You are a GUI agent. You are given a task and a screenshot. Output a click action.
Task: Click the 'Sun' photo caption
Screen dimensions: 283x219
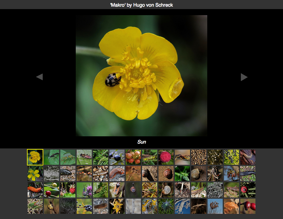(x=141, y=142)
